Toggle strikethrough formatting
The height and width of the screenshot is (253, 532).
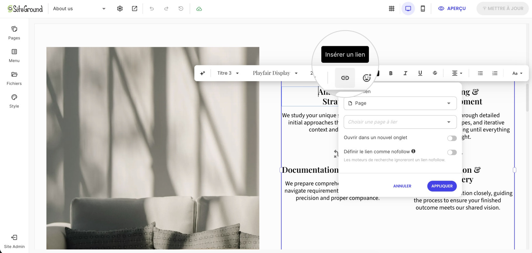click(x=435, y=73)
